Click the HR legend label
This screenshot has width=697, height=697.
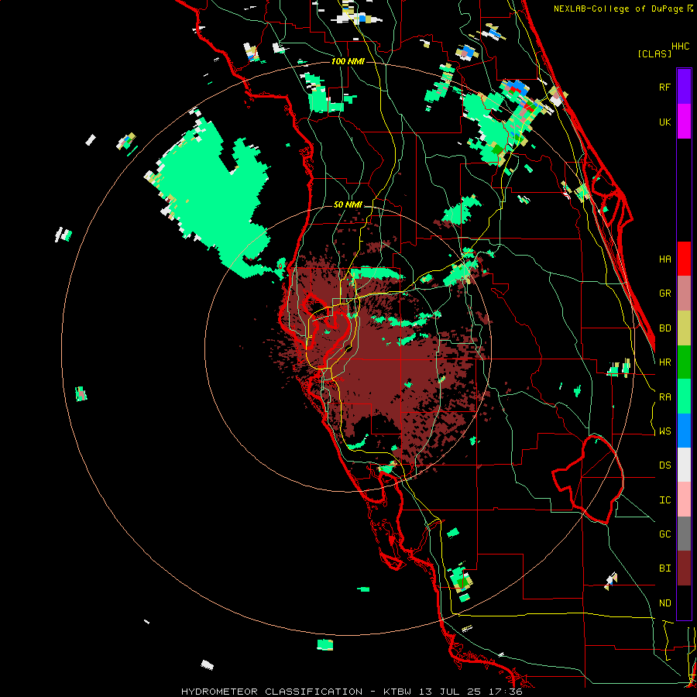click(x=664, y=362)
